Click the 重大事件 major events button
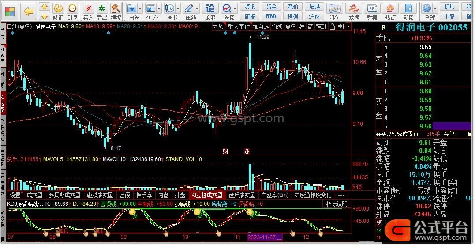 pos(239,26)
